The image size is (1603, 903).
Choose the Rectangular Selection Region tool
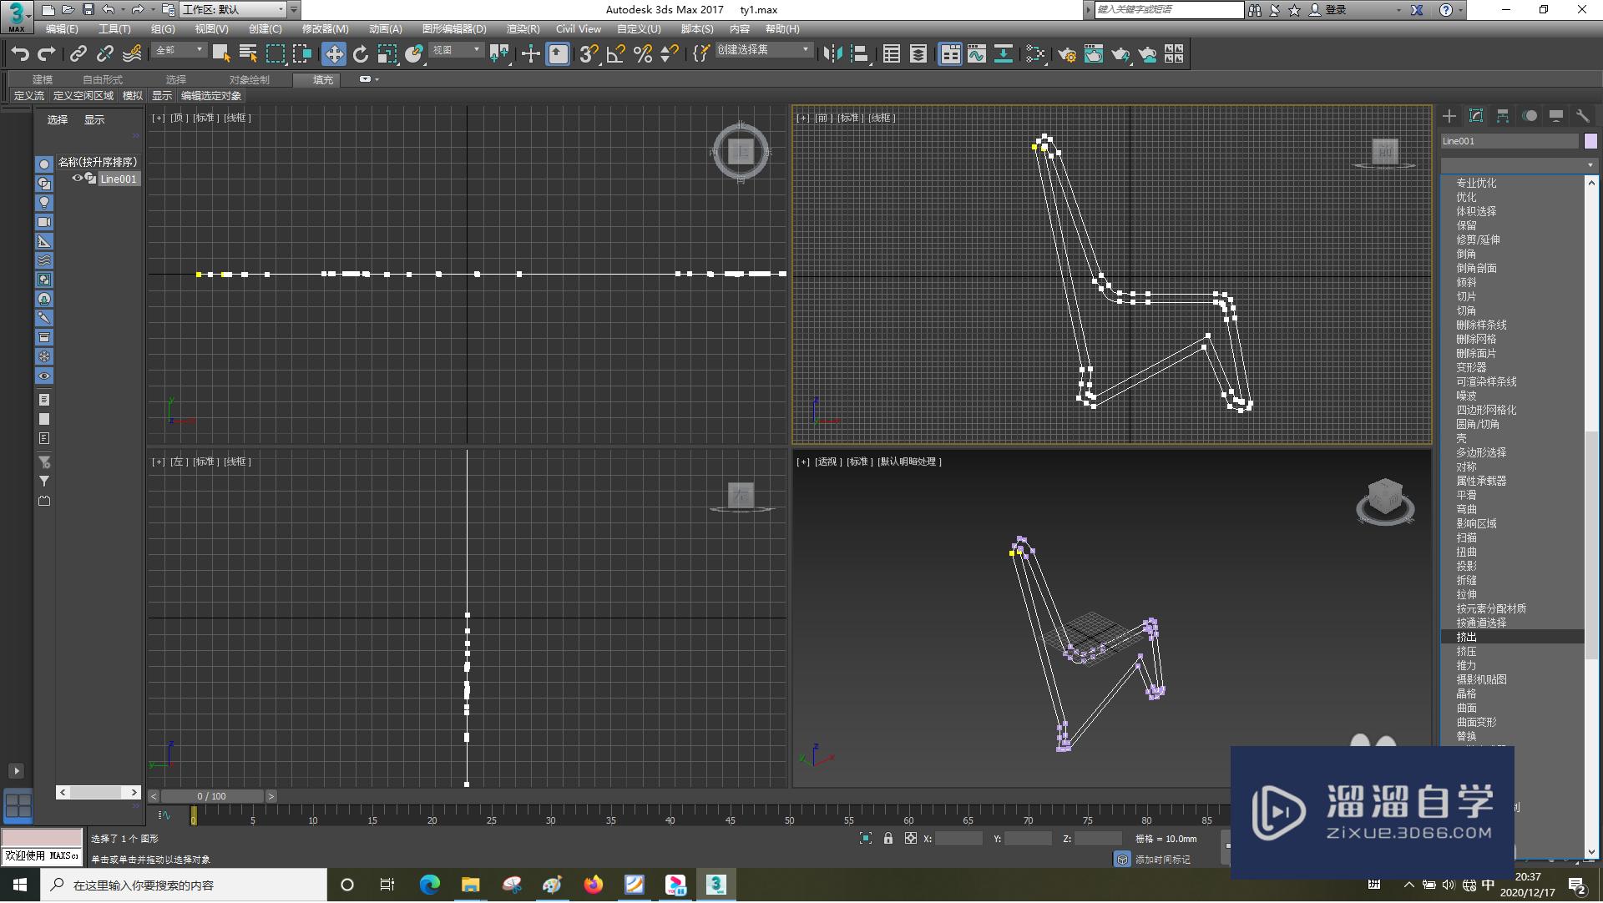tap(276, 54)
